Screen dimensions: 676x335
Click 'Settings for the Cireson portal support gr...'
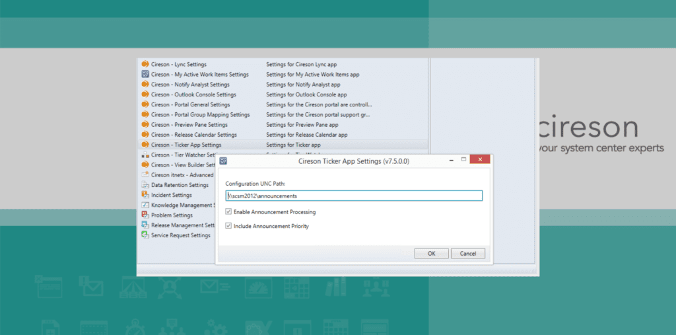click(318, 114)
